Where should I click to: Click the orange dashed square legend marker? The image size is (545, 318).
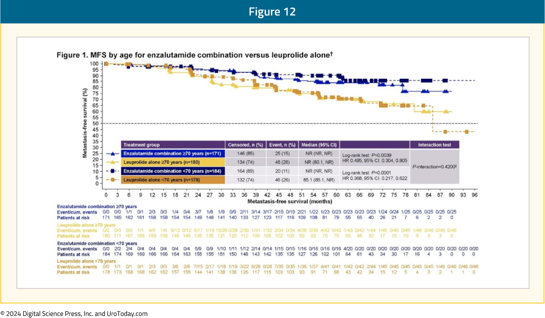112,180
